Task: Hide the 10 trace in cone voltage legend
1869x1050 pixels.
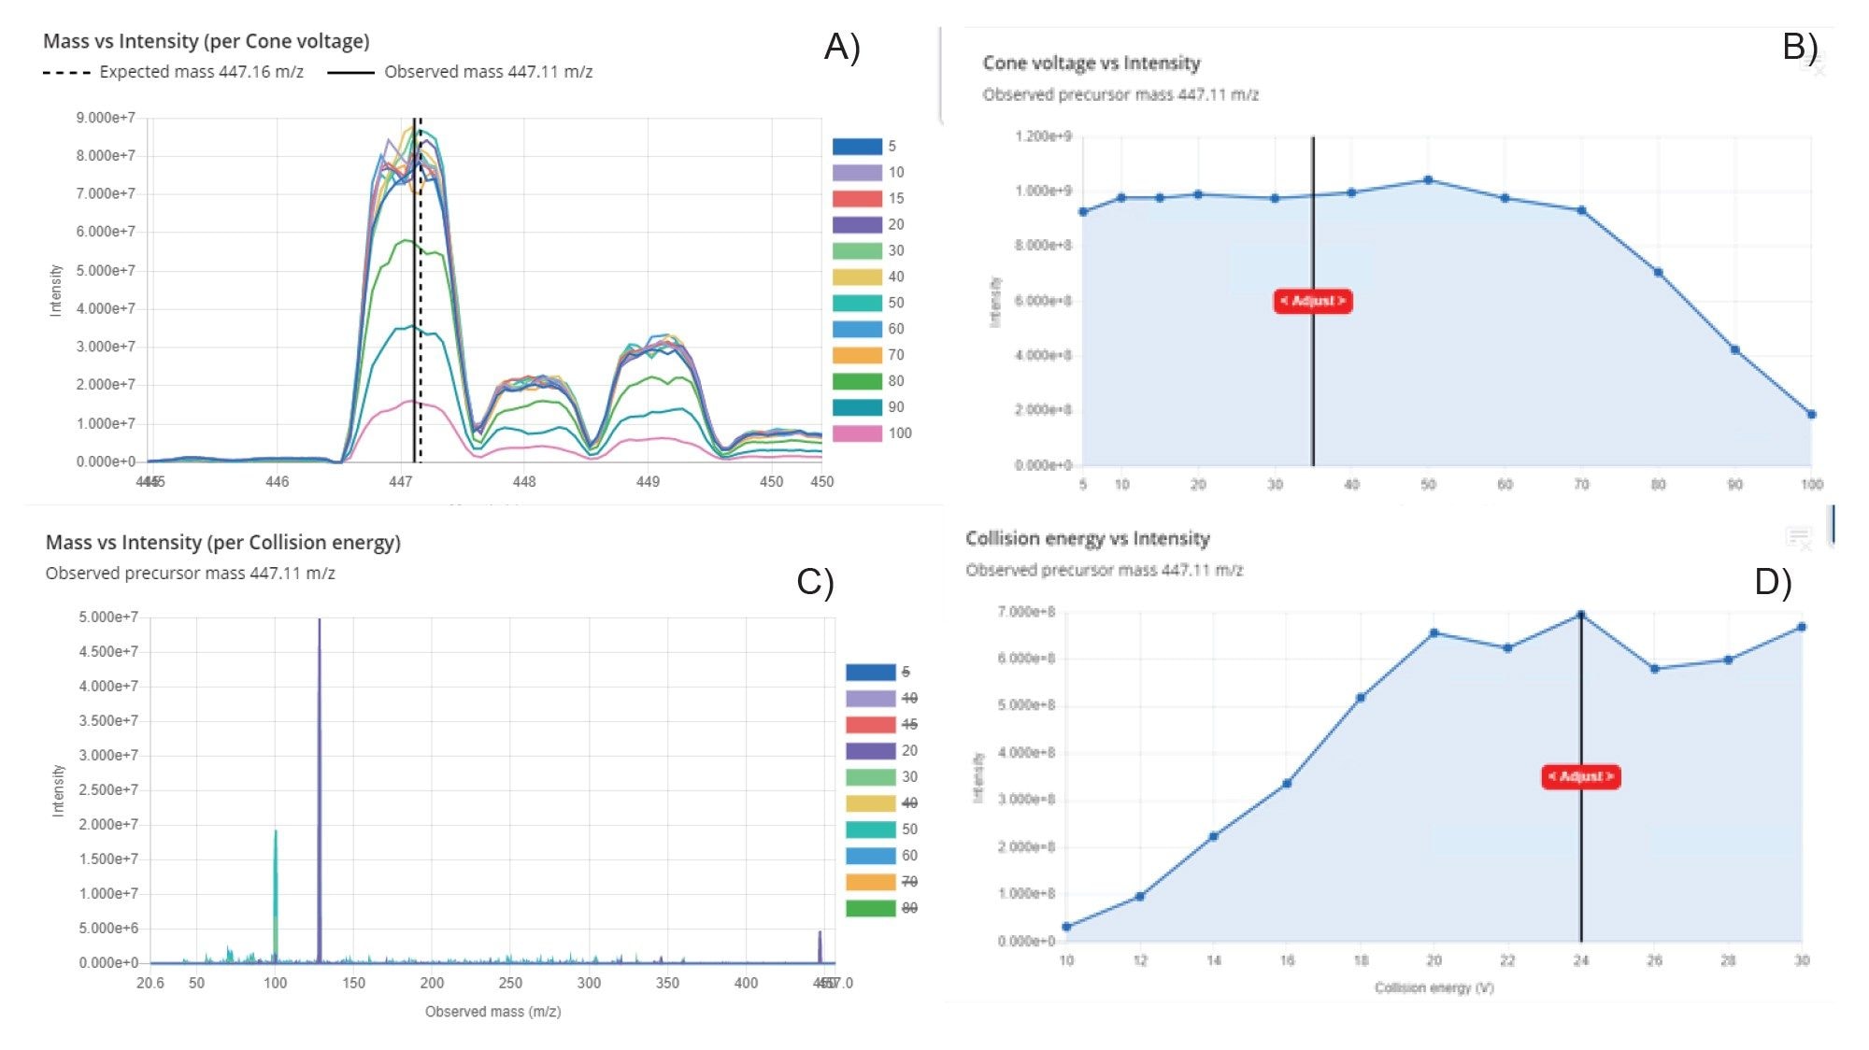Action: (x=863, y=173)
